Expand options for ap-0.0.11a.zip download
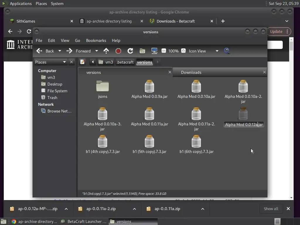 203,209
